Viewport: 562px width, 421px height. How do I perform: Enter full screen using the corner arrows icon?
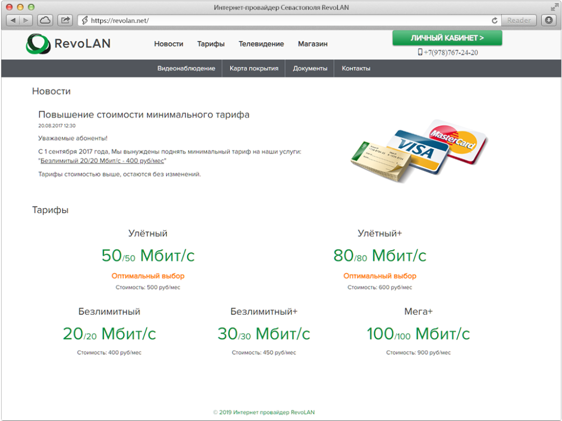[x=554, y=7]
